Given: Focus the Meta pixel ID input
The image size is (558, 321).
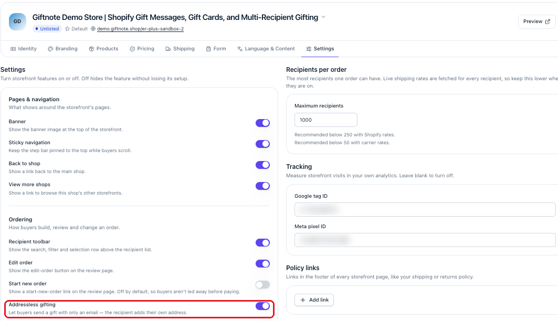Looking at the screenshot, I should (x=425, y=240).
